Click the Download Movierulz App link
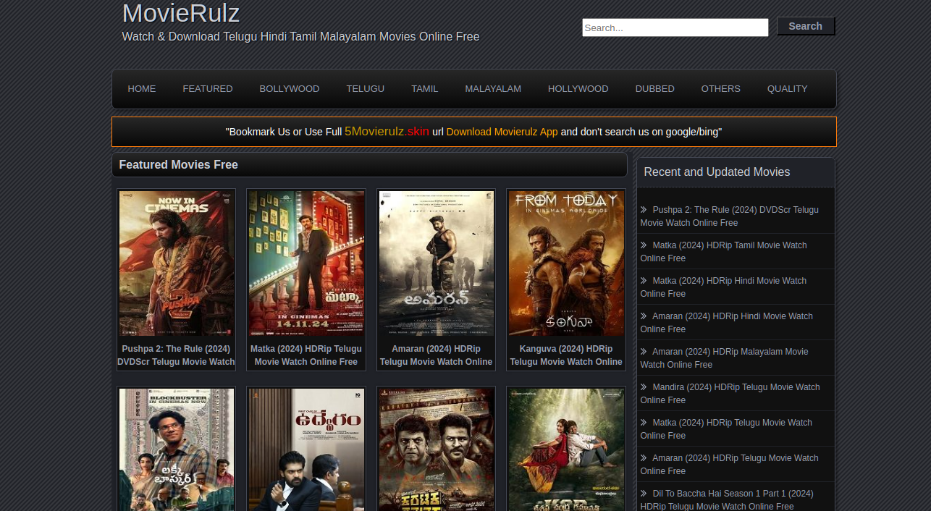Screen dimensions: 931x511 pyautogui.click(x=502, y=132)
